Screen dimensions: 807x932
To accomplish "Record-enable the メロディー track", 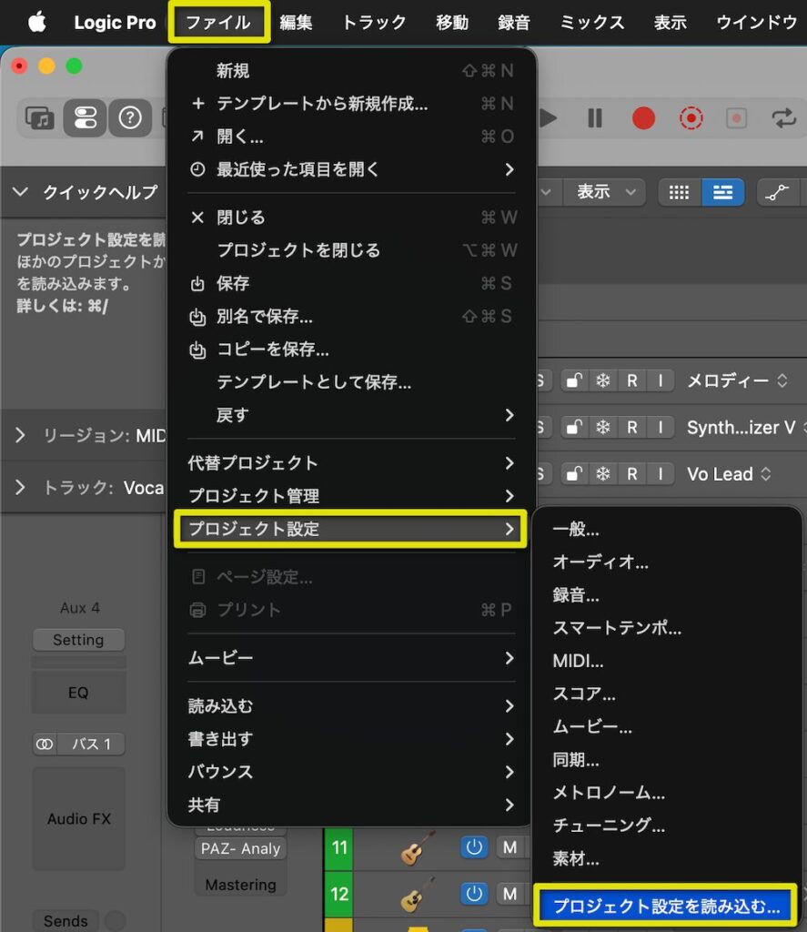I will coord(631,380).
